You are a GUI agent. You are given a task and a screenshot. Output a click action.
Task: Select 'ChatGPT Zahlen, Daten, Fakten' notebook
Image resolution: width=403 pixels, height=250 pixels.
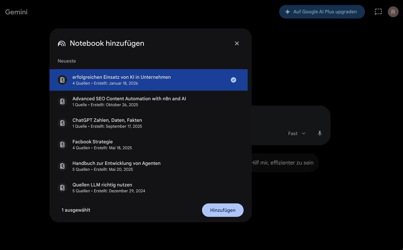(x=148, y=123)
